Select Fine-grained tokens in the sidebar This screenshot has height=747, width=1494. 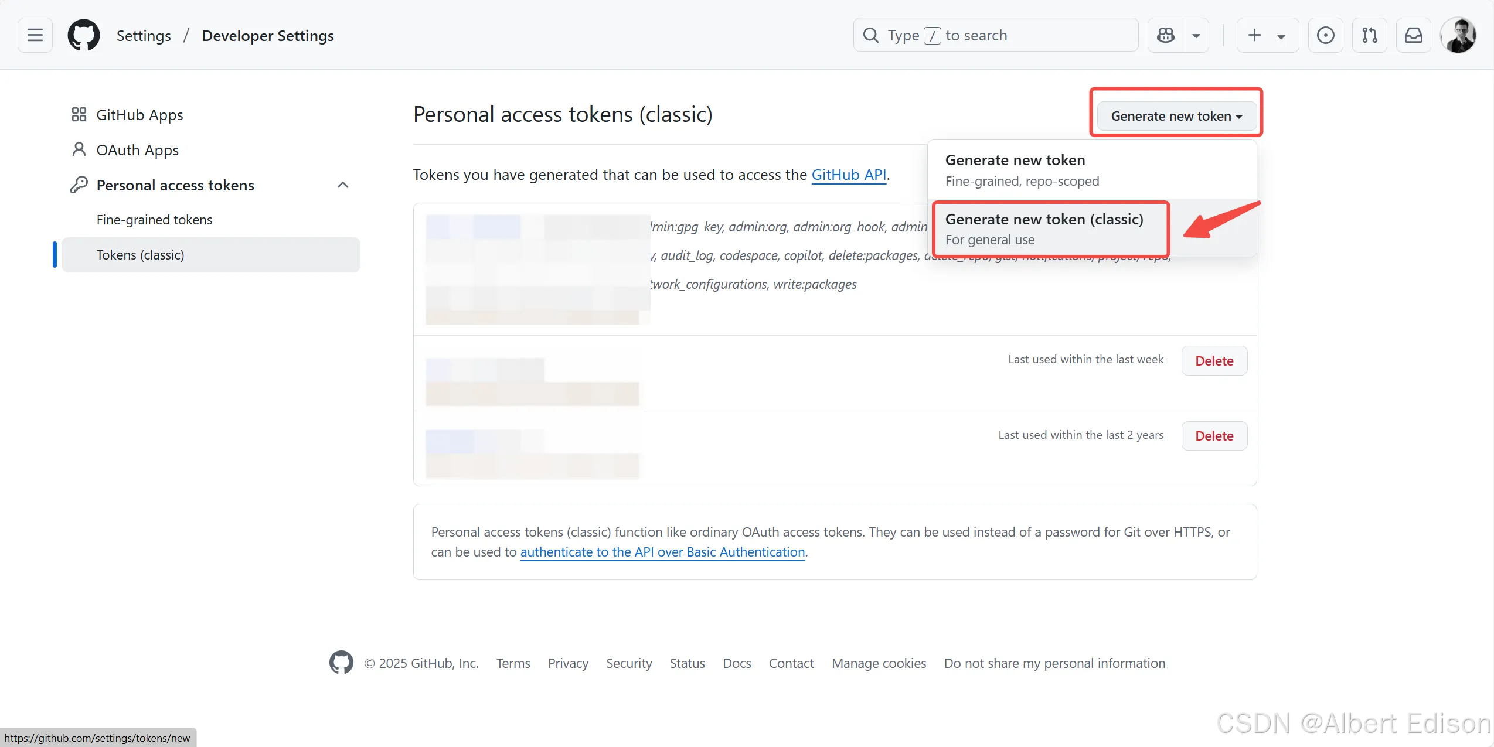point(154,220)
